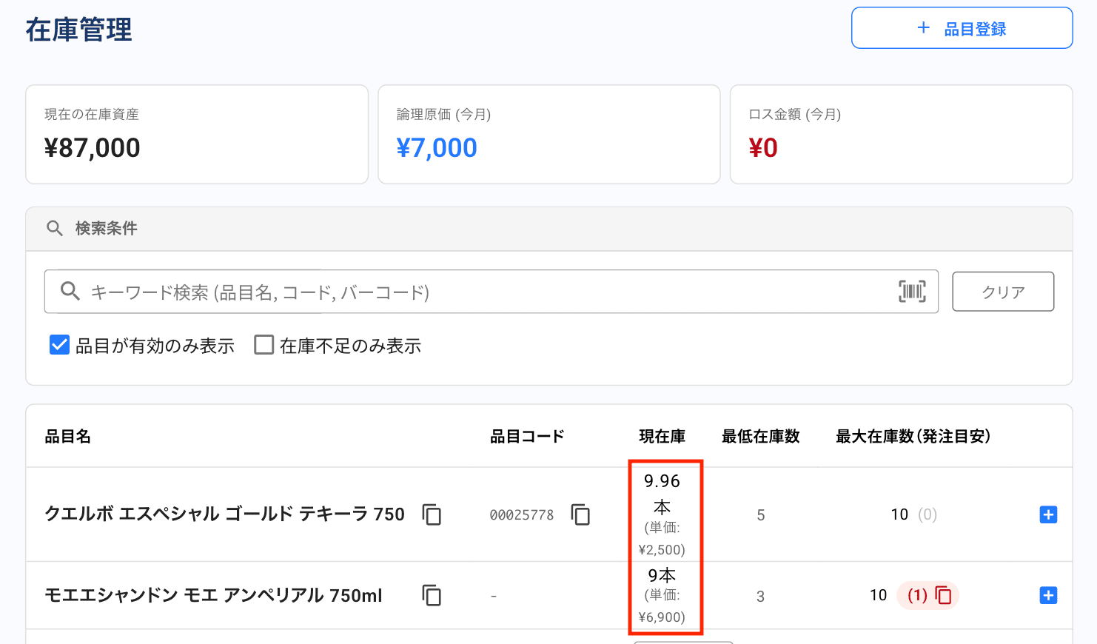The height and width of the screenshot is (644, 1097).
Task: Click the blue plus icon on the テキーラ row
Action: coord(1049,514)
